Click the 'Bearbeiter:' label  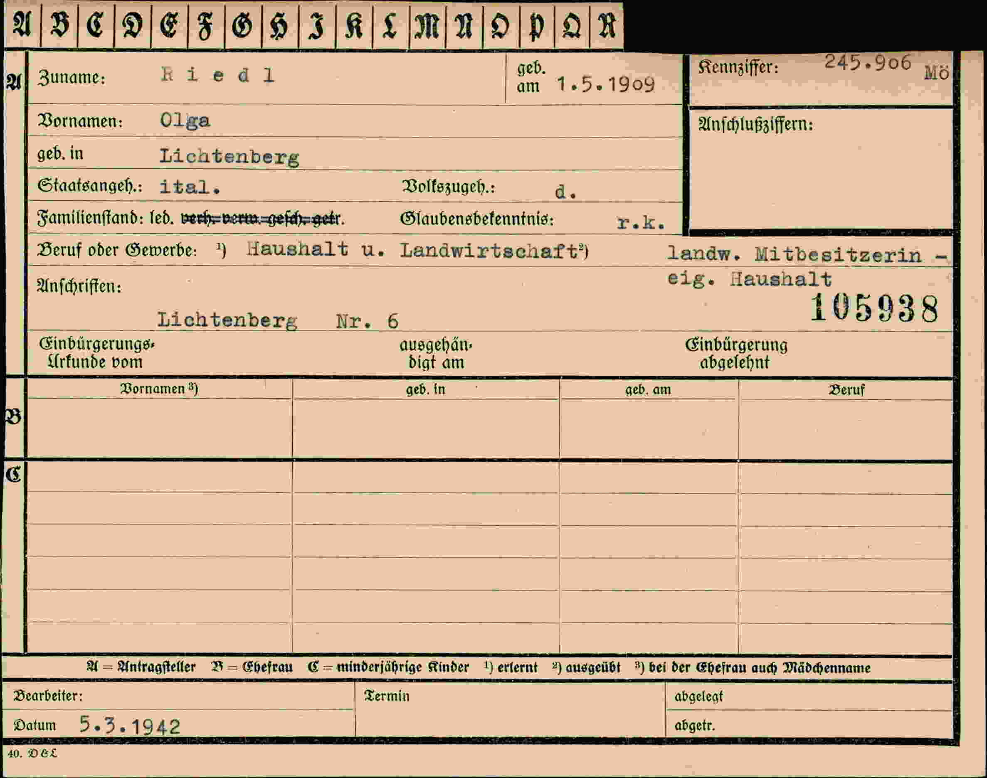tap(48, 696)
